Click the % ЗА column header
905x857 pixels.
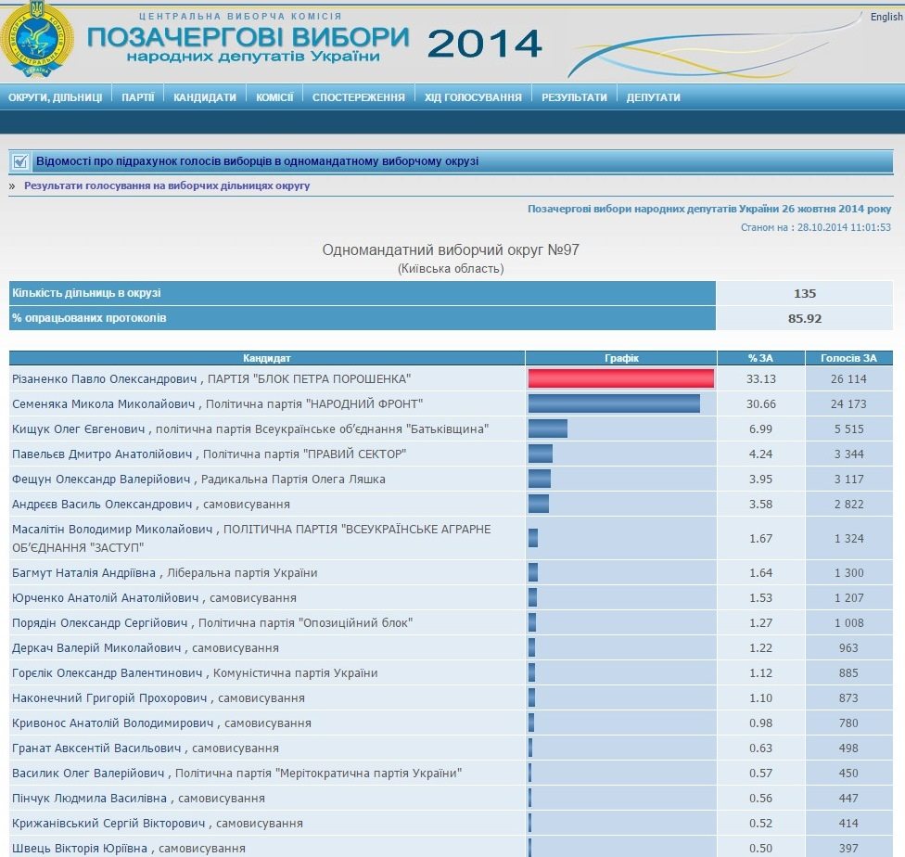click(x=760, y=358)
